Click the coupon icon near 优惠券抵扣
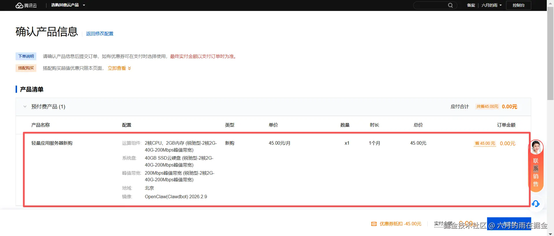This screenshot has width=554, height=236. point(374,224)
